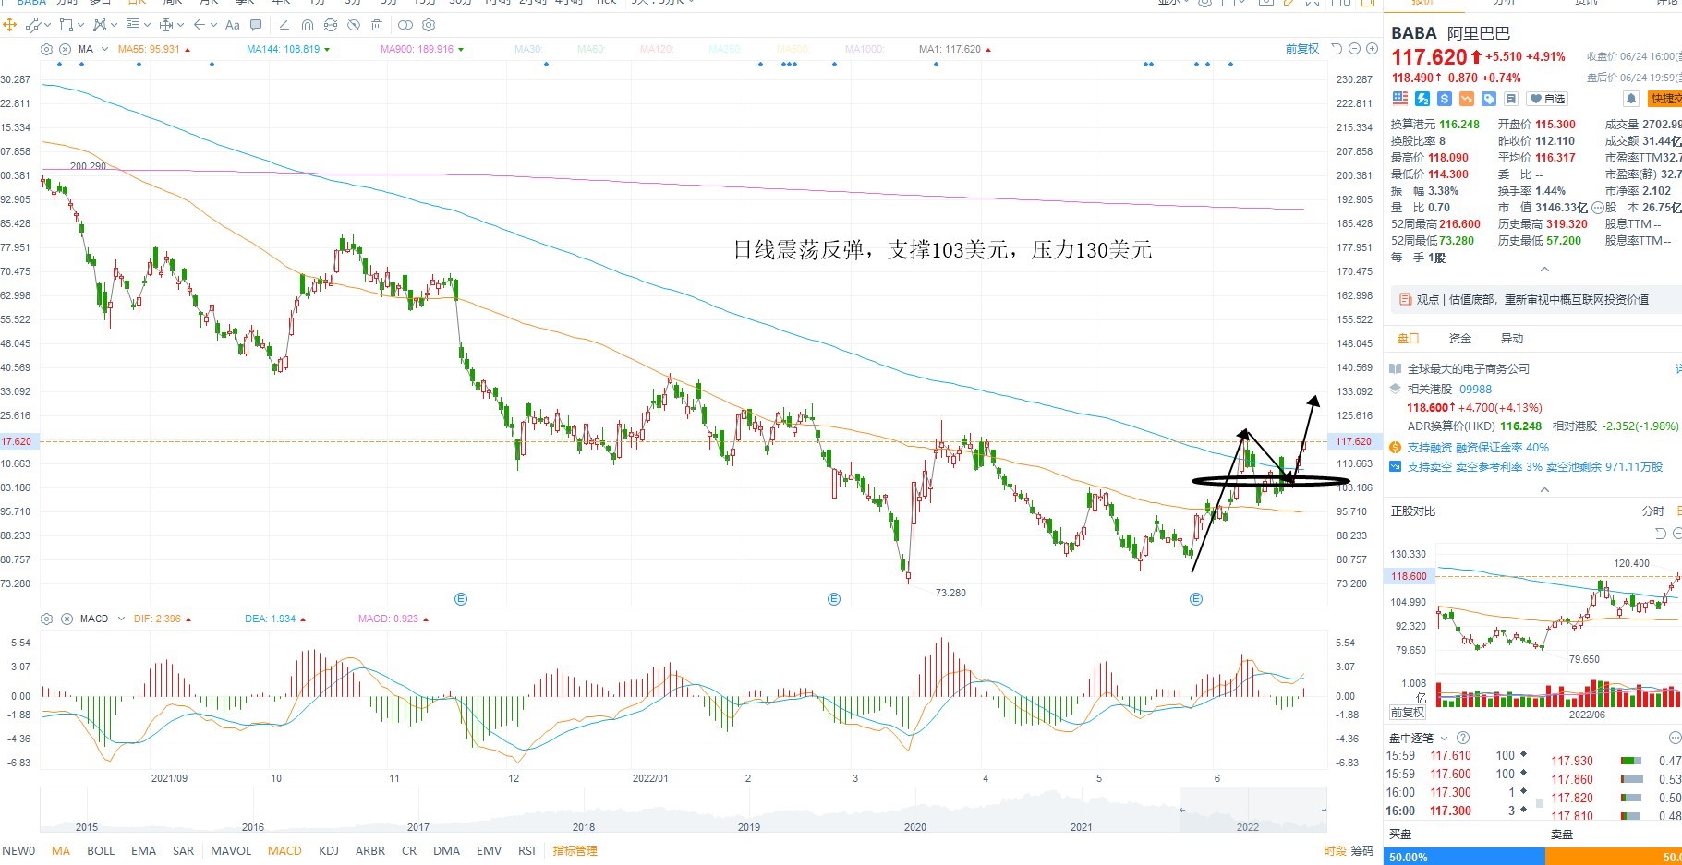1682x865 pixels.
Task: Expand the line tool dropdown arrow
Action: [x=48, y=25]
